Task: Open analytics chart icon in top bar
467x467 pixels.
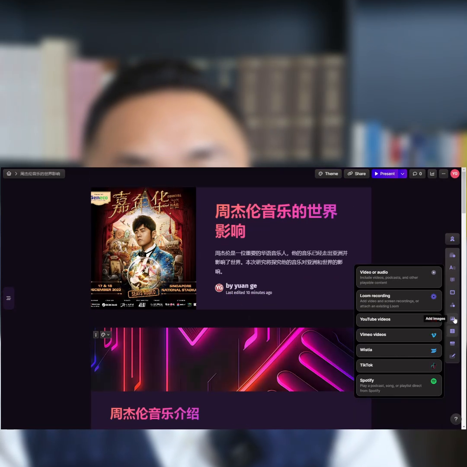Action: [x=432, y=174]
